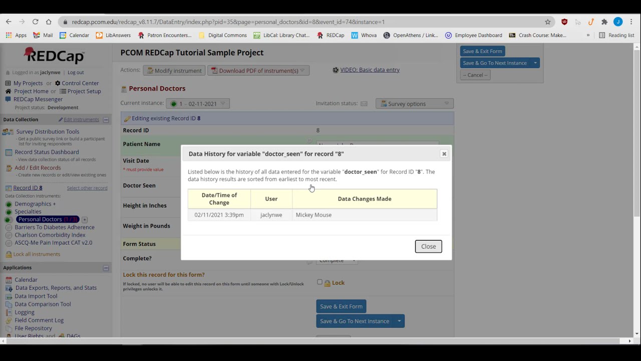Open the Chrome three-dot menu
This screenshot has height=361, width=641.
pyautogui.click(x=631, y=22)
